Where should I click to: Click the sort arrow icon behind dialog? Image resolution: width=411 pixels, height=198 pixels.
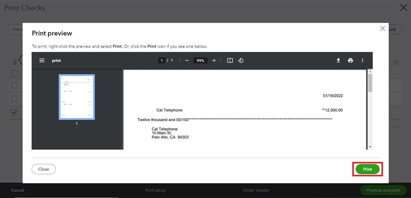pyautogui.click(x=15, y=62)
